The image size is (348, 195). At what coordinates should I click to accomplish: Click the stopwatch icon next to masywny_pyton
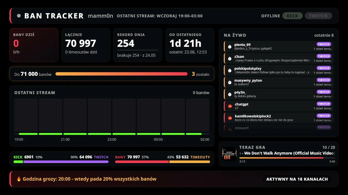(x=230, y=82)
